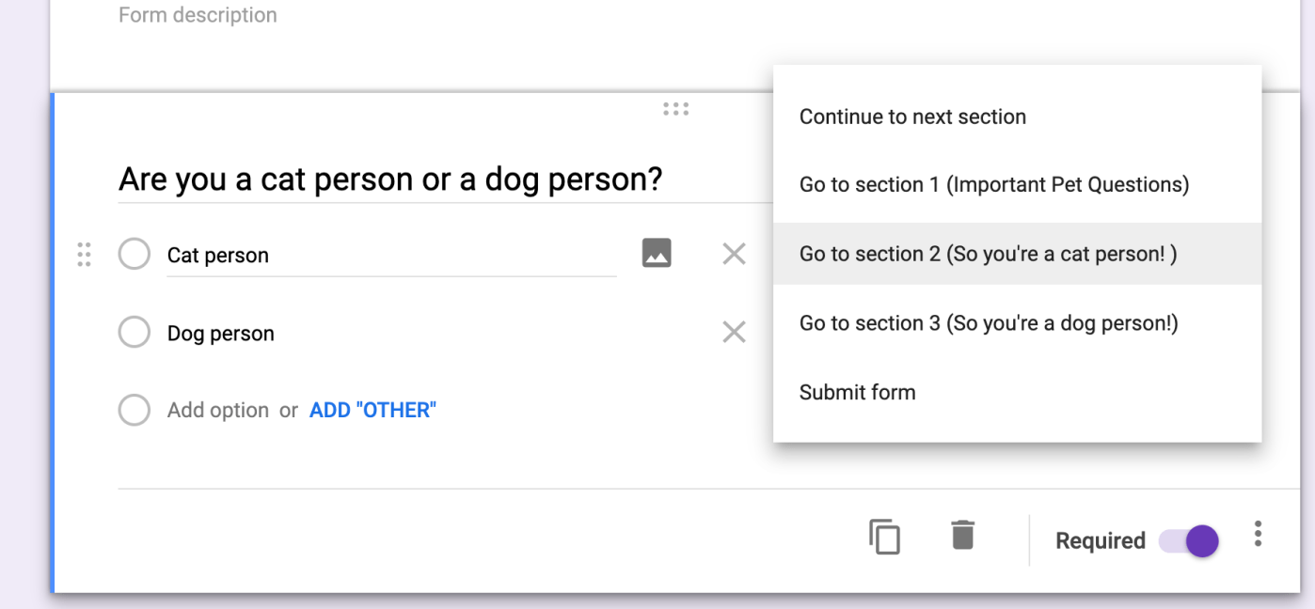Click the duplicate question icon
The image size is (1315, 609).
pos(884,537)
